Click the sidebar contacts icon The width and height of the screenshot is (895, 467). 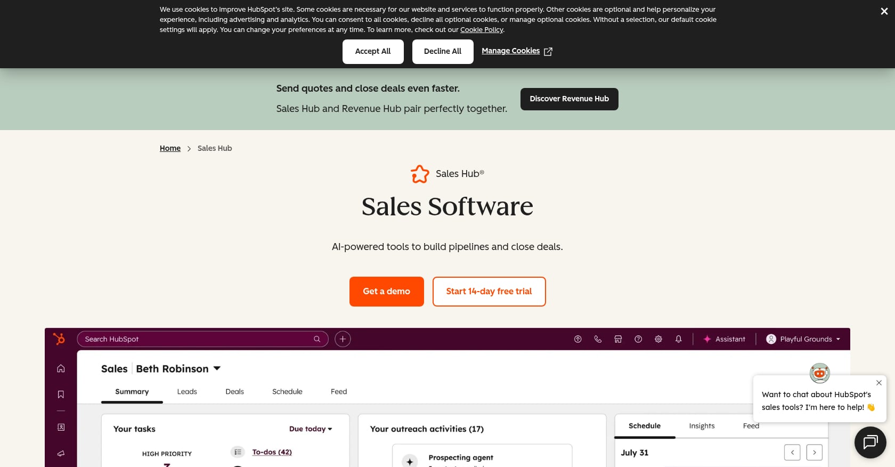61,427
